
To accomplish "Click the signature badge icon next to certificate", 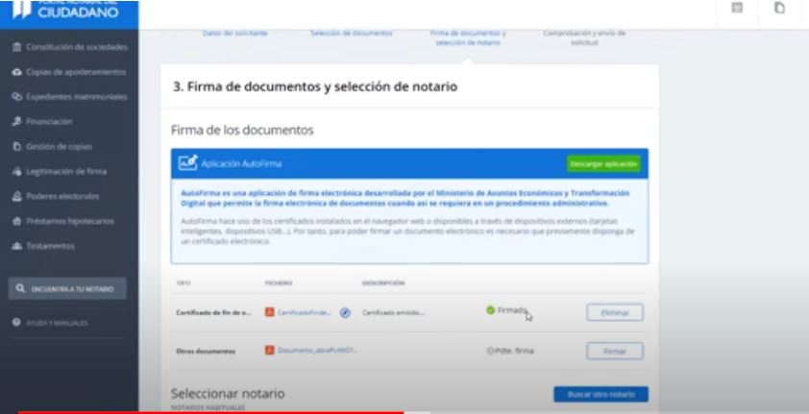I will click(344, 312).
